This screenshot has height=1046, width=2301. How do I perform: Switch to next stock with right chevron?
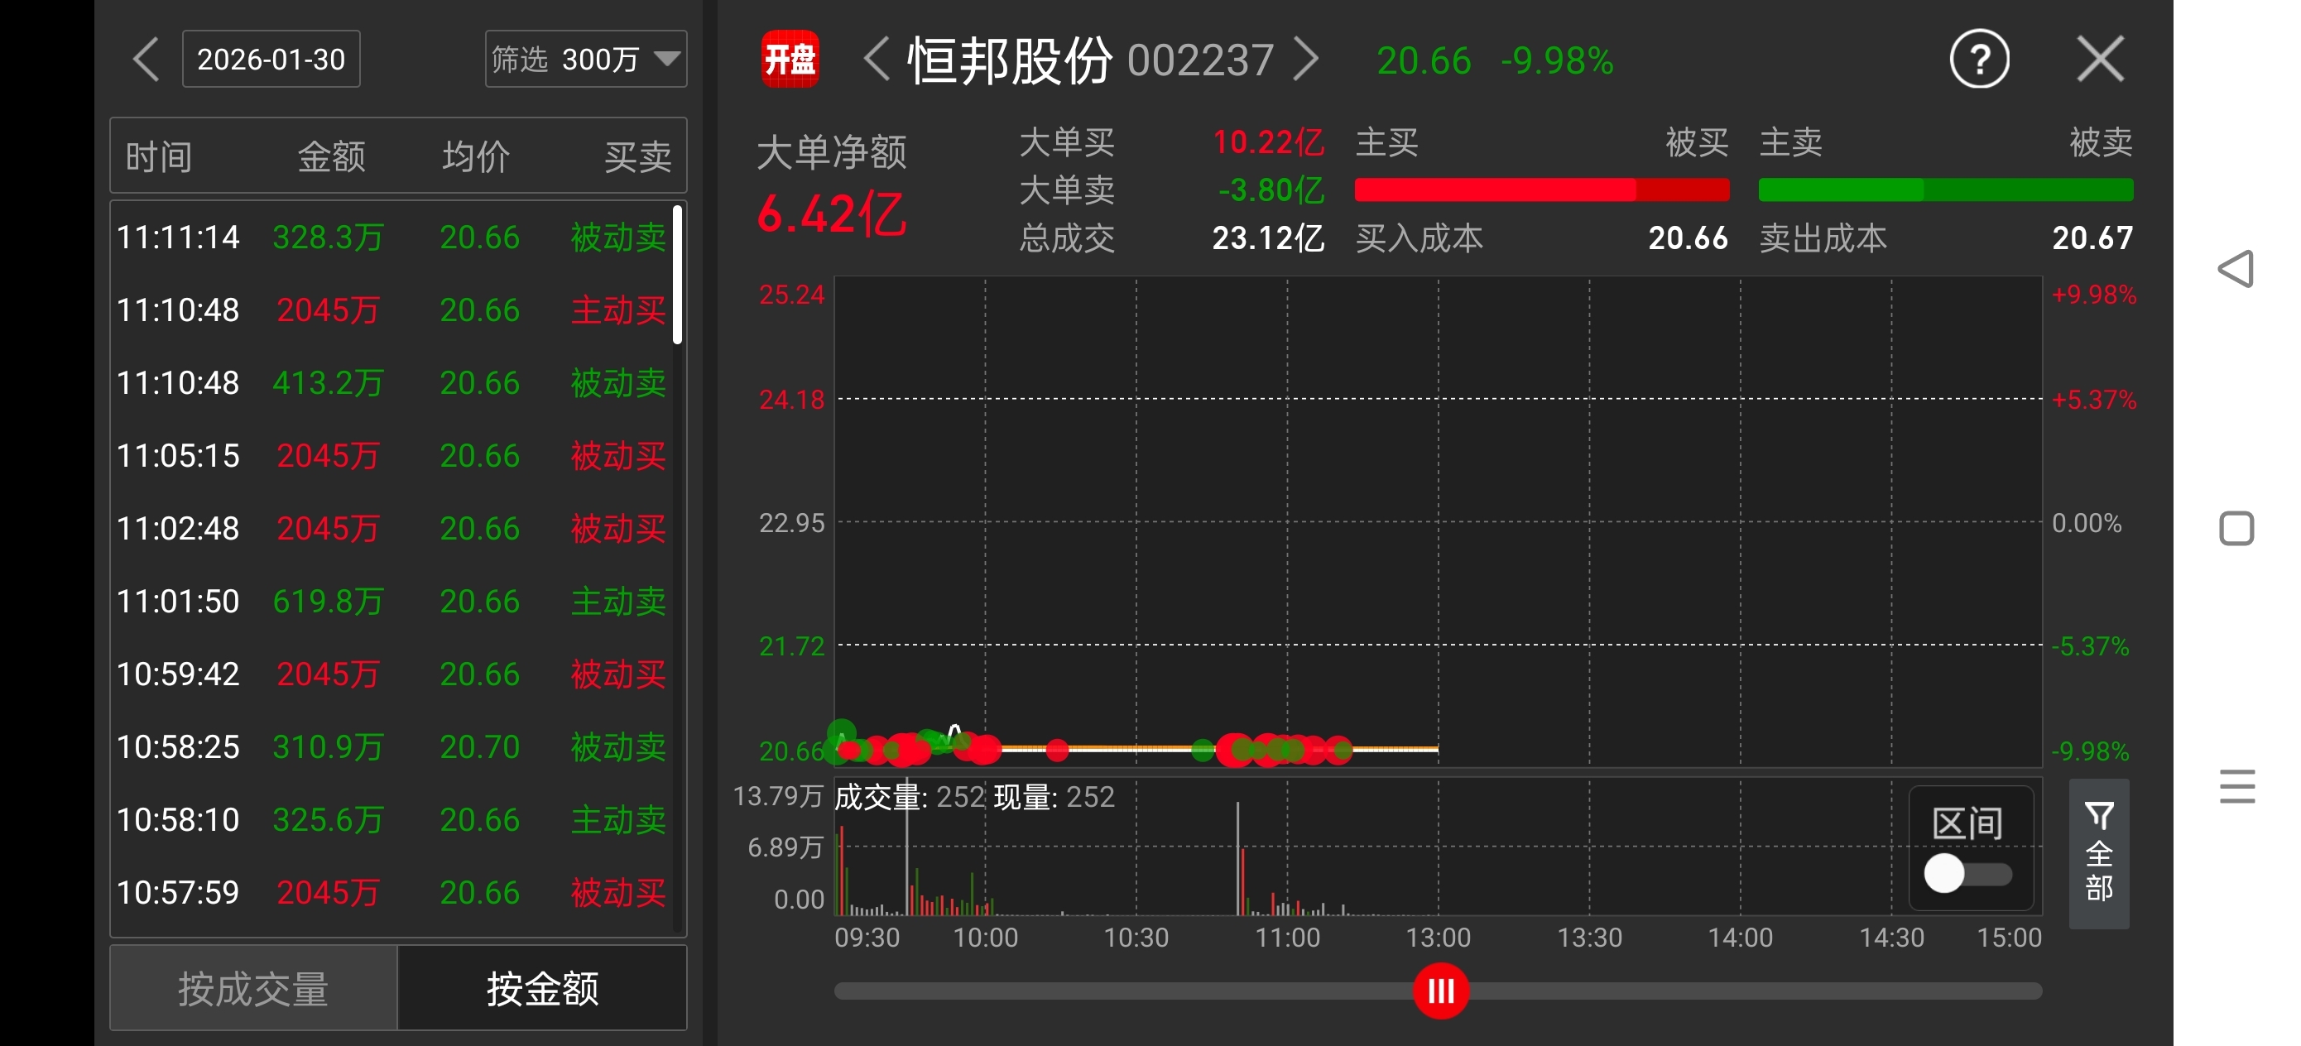1306,60
